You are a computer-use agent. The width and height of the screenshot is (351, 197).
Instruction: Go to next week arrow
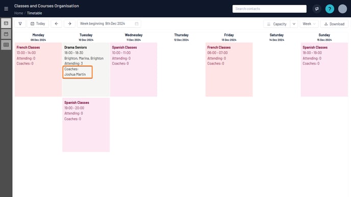point(69,24)
